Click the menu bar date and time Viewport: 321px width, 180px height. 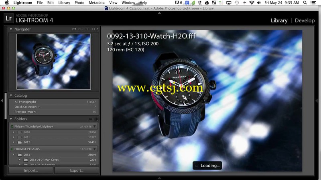282,3
